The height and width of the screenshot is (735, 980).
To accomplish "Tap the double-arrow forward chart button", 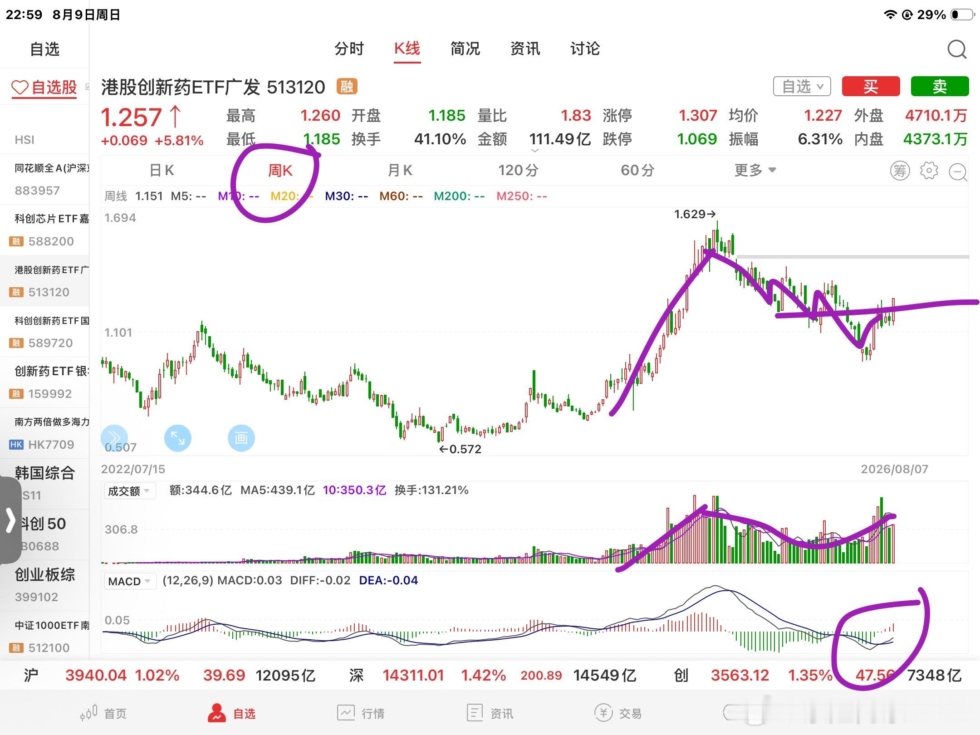I will click(114, 438).
